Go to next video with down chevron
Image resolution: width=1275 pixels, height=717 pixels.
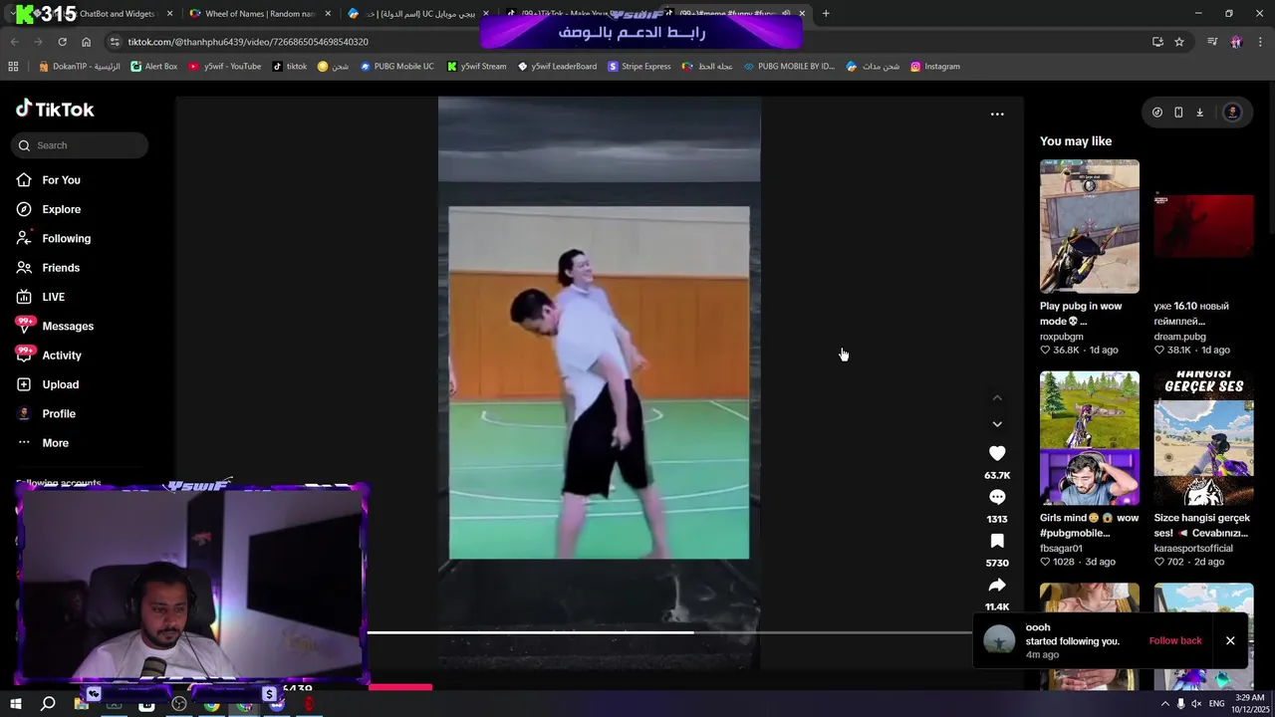pyautogui.click(x=997, y=424)
